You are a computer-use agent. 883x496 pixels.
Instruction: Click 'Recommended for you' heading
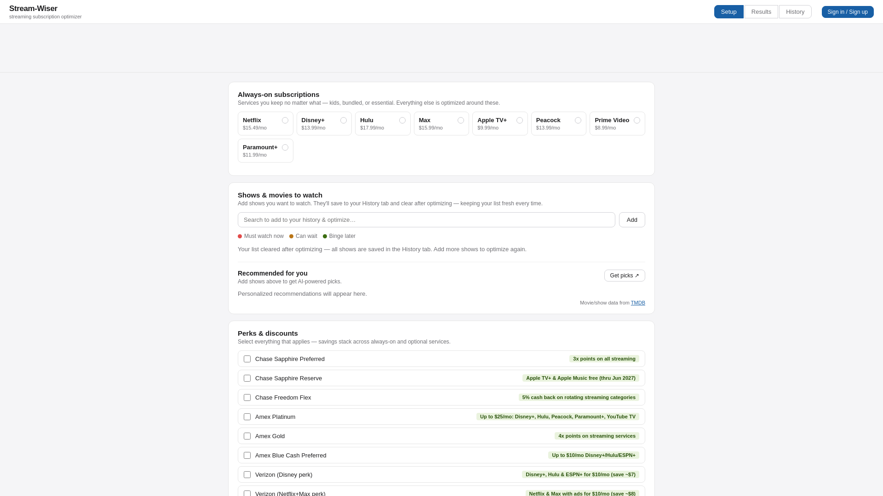point(273,274)
